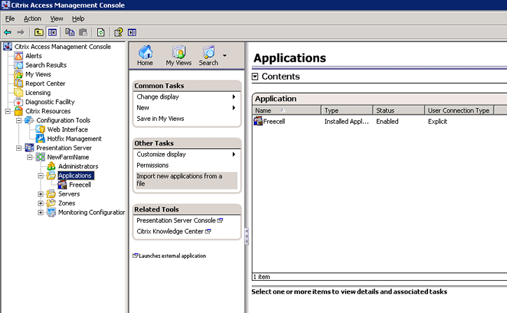Collapse the NewFarmName node
The height and width of the screenshot is (313, 507).
pos(30,157)
